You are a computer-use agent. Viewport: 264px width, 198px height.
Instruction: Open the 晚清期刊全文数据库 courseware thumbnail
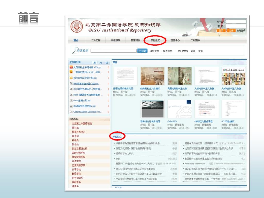click(x=153, y=76)
